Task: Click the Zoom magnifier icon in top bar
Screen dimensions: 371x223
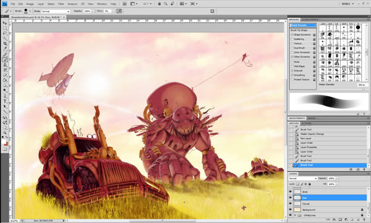Action: point(166,4)
